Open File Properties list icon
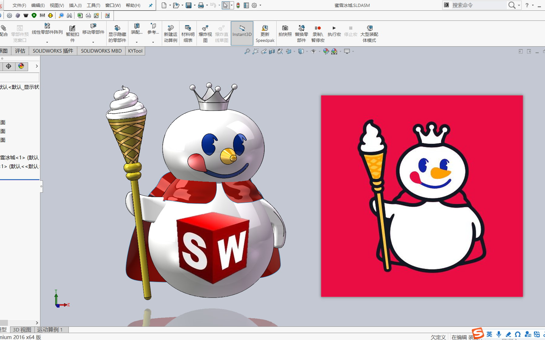Viewport: 545px width, 340px height. 246,5
